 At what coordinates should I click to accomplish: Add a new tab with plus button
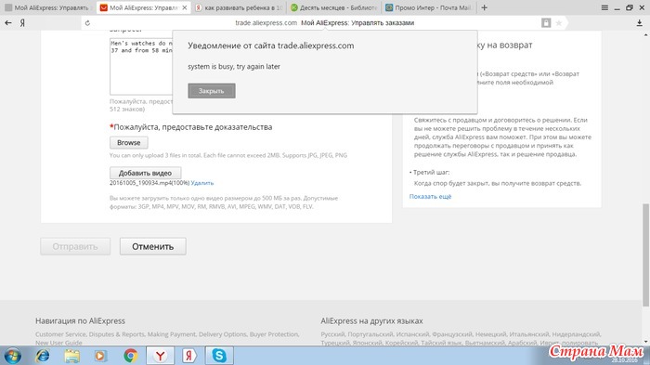484,7
